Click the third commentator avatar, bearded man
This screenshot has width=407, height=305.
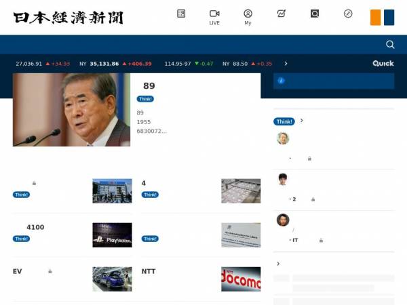(x=283, y=220)
